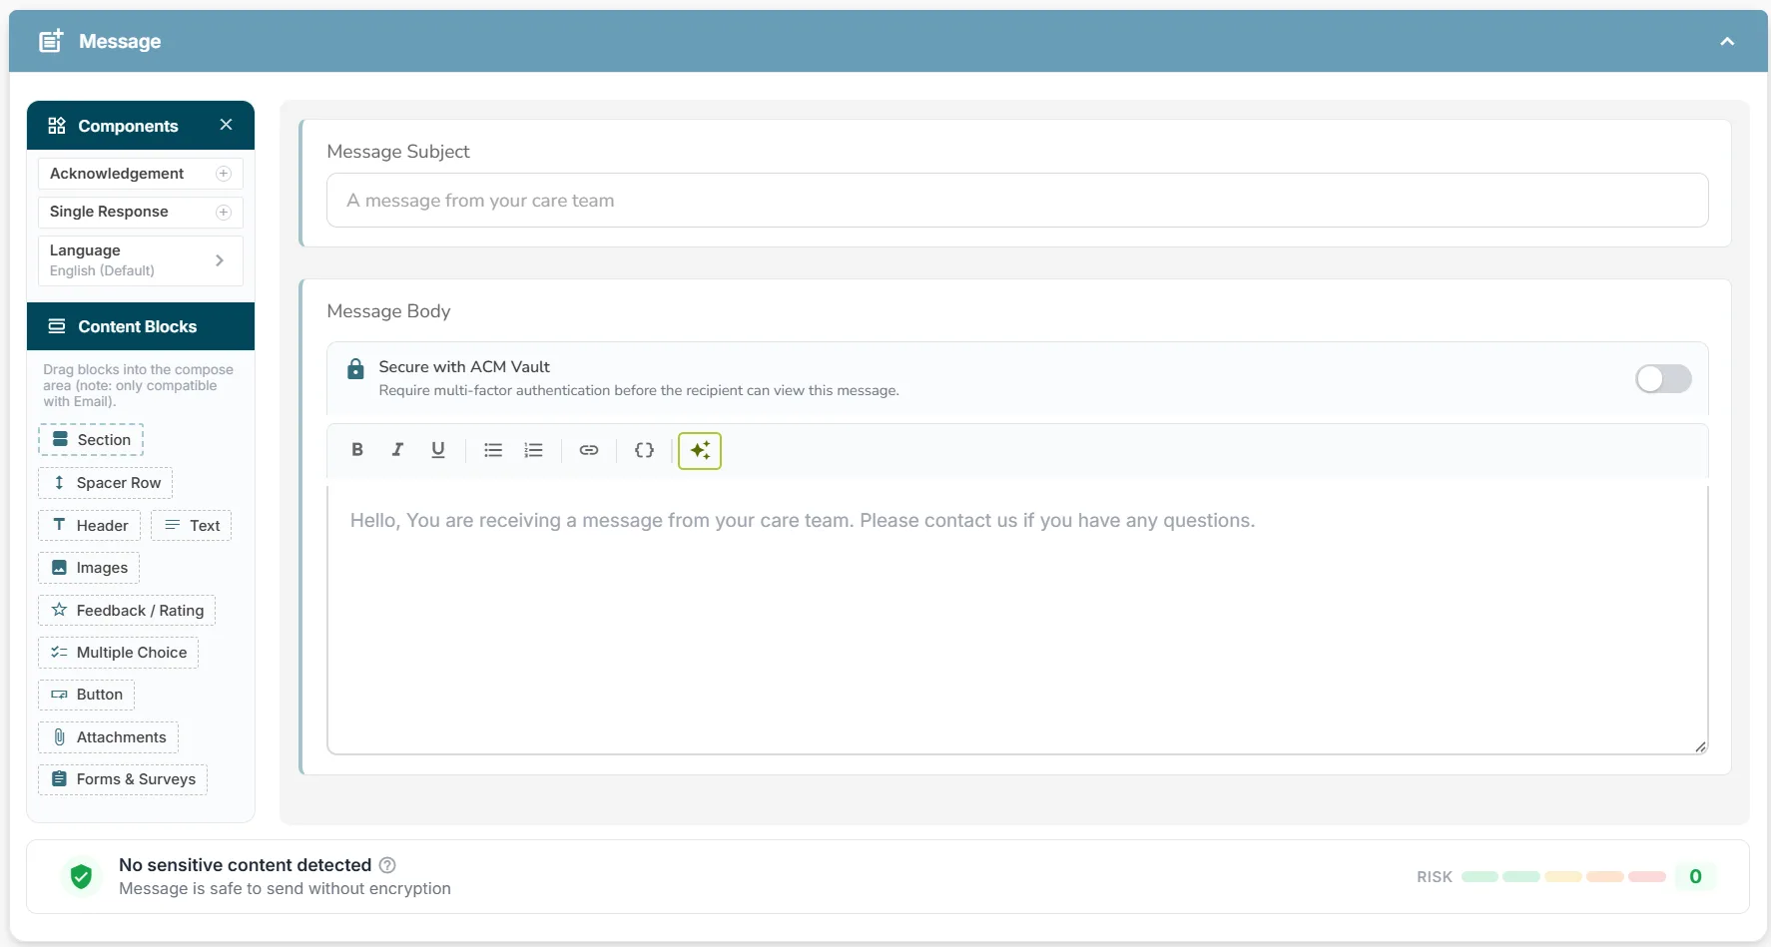The image size is (1771, 947).
Task: Open the AI sparkle assistant button
Action: coord(700,450)
